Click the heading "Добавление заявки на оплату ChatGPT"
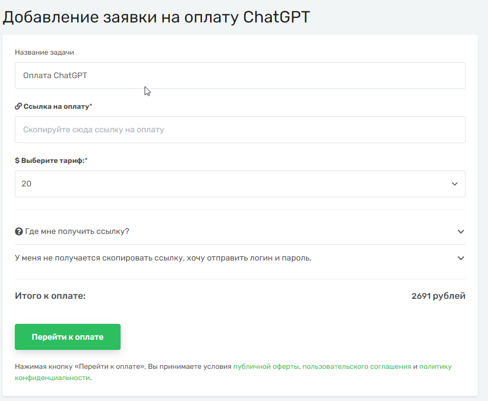Image resolution: width=488 pixels, height=401 pixels. point(156,17)
